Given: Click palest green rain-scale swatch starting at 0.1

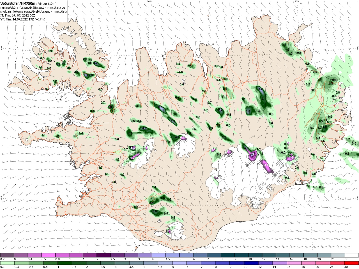Looking at the screenshot, I should [x=8, y=263].
